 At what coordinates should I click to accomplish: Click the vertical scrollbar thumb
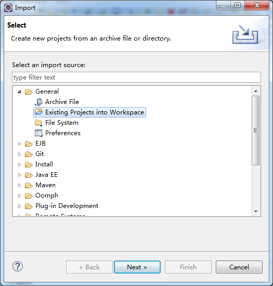[x=256, y=131]
